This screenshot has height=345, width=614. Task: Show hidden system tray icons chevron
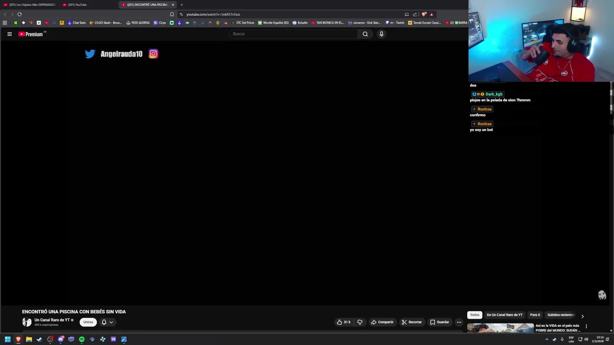(x=546, y=339)
